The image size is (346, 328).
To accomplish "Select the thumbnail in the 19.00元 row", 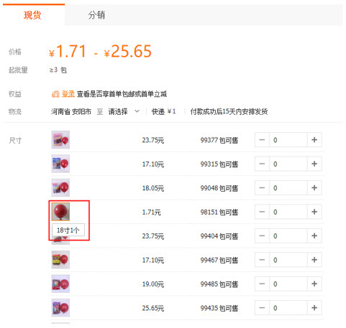I will coord(60,284).
